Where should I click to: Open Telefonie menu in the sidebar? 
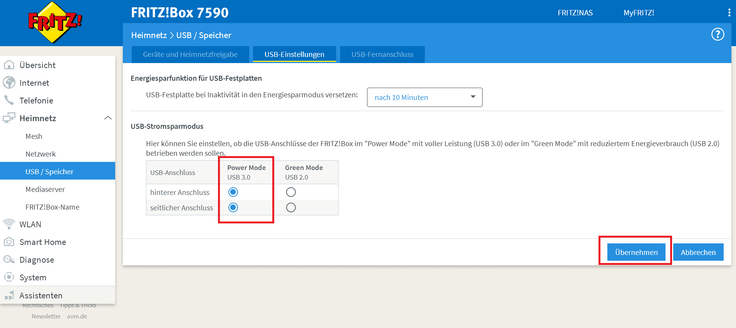[58, 100]
